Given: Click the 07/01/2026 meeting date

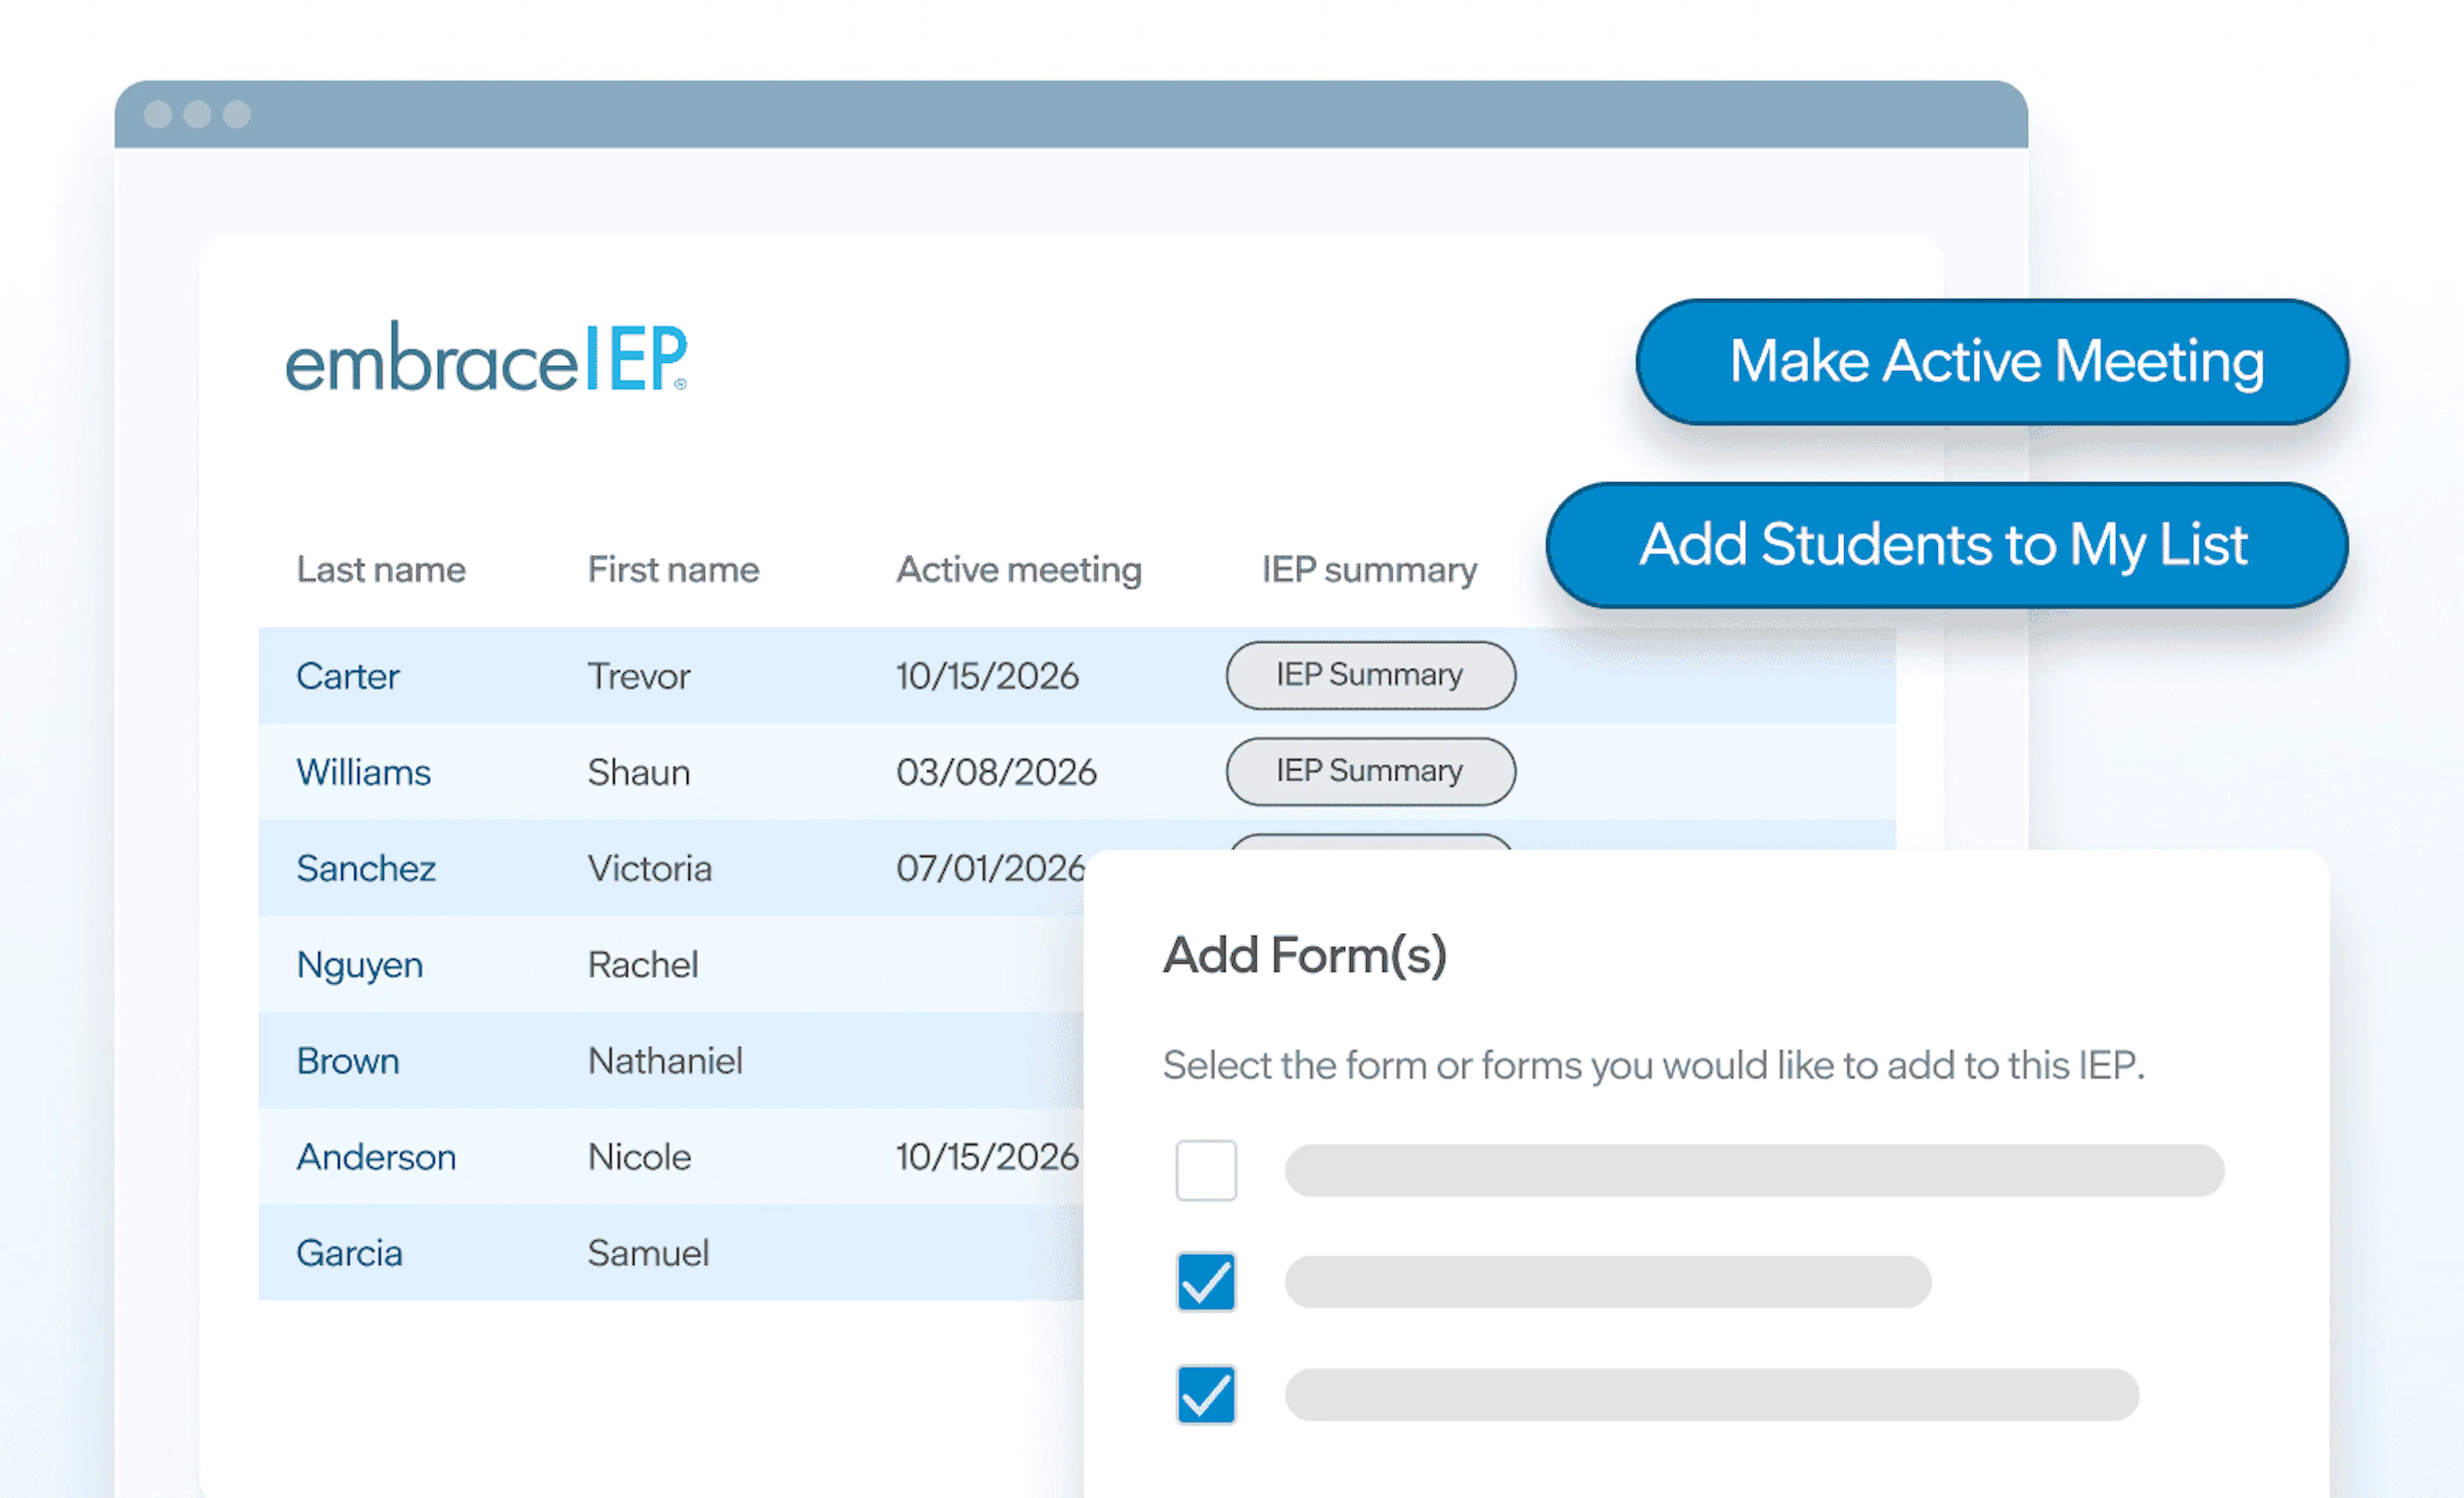Looking at the screenshot, I should pyautogui.click(x=990, y=868).
